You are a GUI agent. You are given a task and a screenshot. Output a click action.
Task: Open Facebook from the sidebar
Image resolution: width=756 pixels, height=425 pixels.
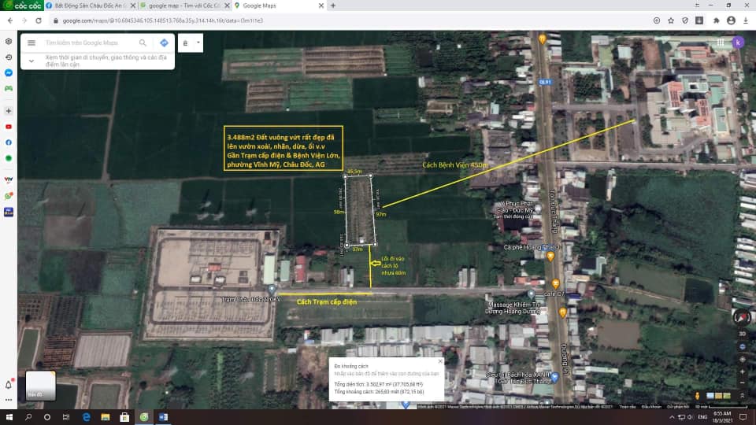9,142
